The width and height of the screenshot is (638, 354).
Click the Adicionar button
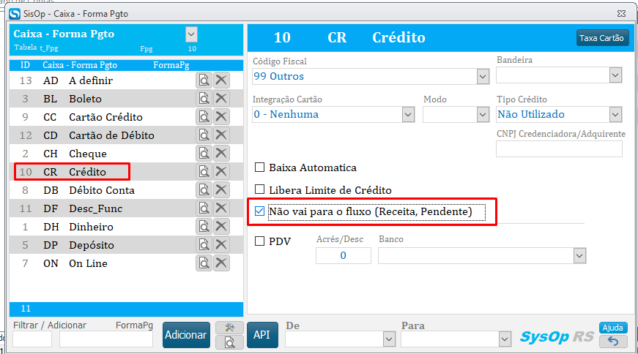coord(185,335)
